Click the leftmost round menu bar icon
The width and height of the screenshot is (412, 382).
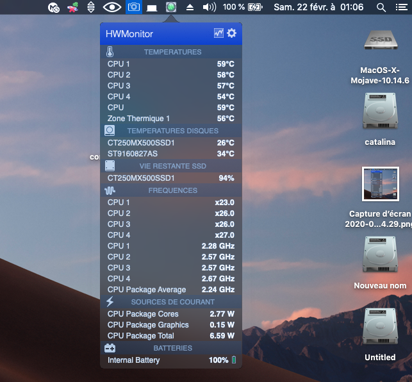[54, 8]
